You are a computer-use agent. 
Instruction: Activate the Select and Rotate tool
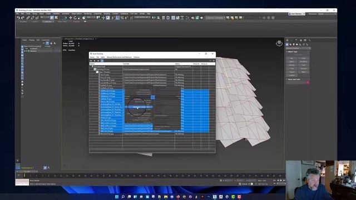[75, 18]
